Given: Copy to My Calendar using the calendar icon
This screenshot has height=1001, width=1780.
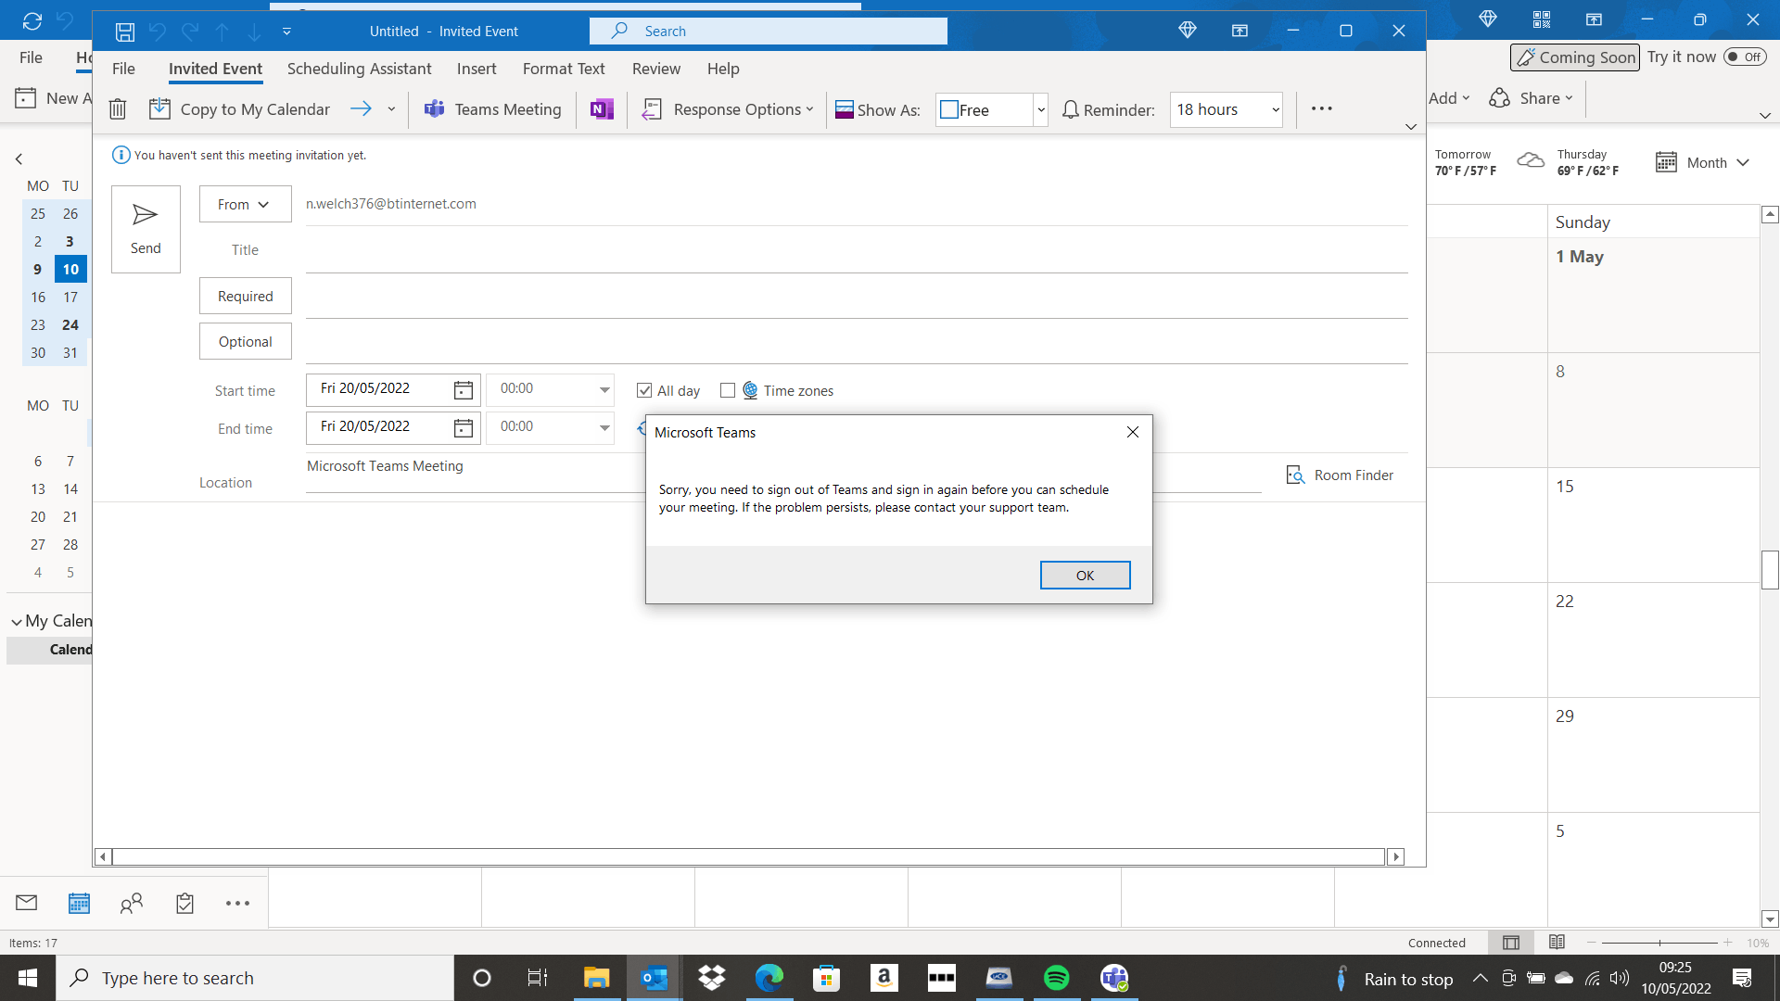Looking at the screenshot, I should click(x=159, y=108).
